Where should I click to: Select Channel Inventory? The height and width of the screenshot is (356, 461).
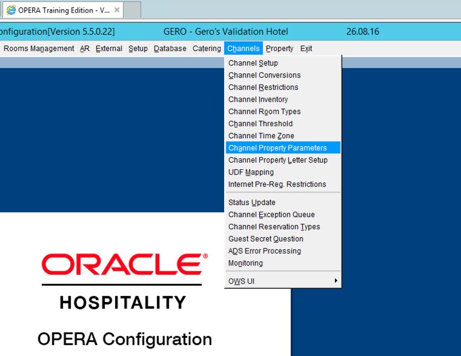pyautogui.click(x=283, y=99)
